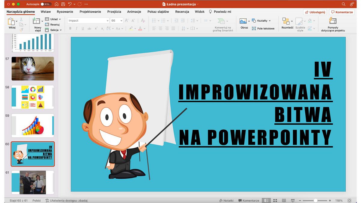Click the Wklej (Paste) clipboard icon
This screenshot has height=203, width=361.
11,21
